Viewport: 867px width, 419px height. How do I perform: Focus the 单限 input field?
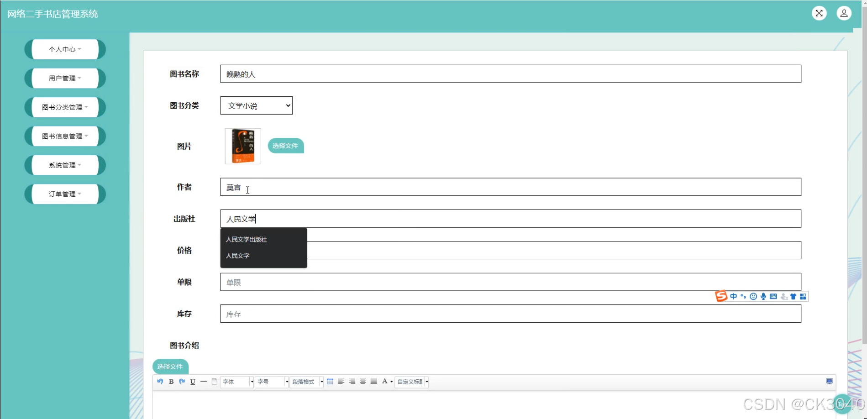coord(510,282)
